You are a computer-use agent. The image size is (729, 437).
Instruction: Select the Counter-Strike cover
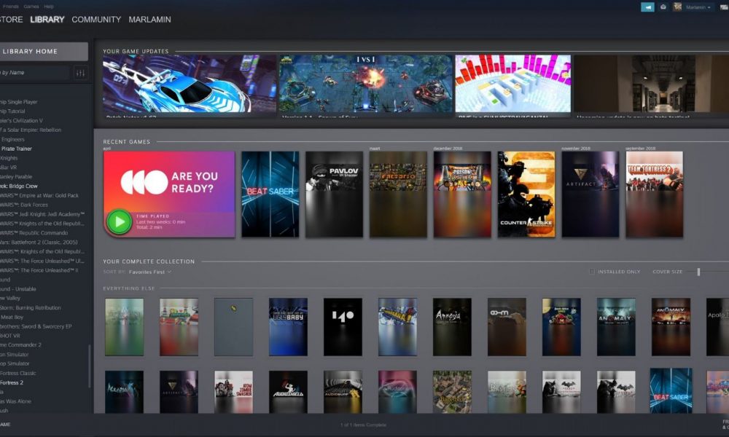click(x=526, y=194)
